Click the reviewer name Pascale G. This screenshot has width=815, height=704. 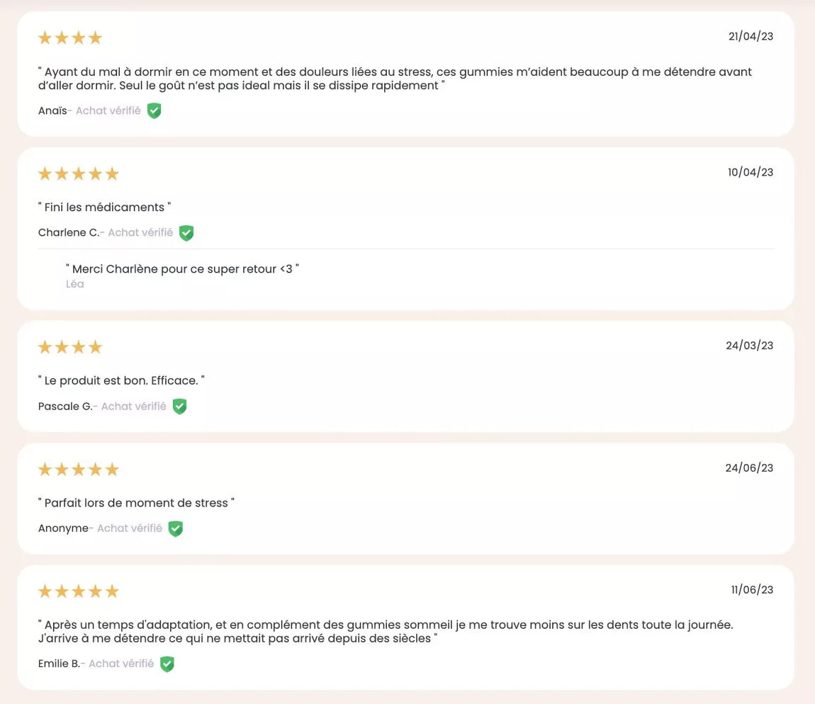65,407
